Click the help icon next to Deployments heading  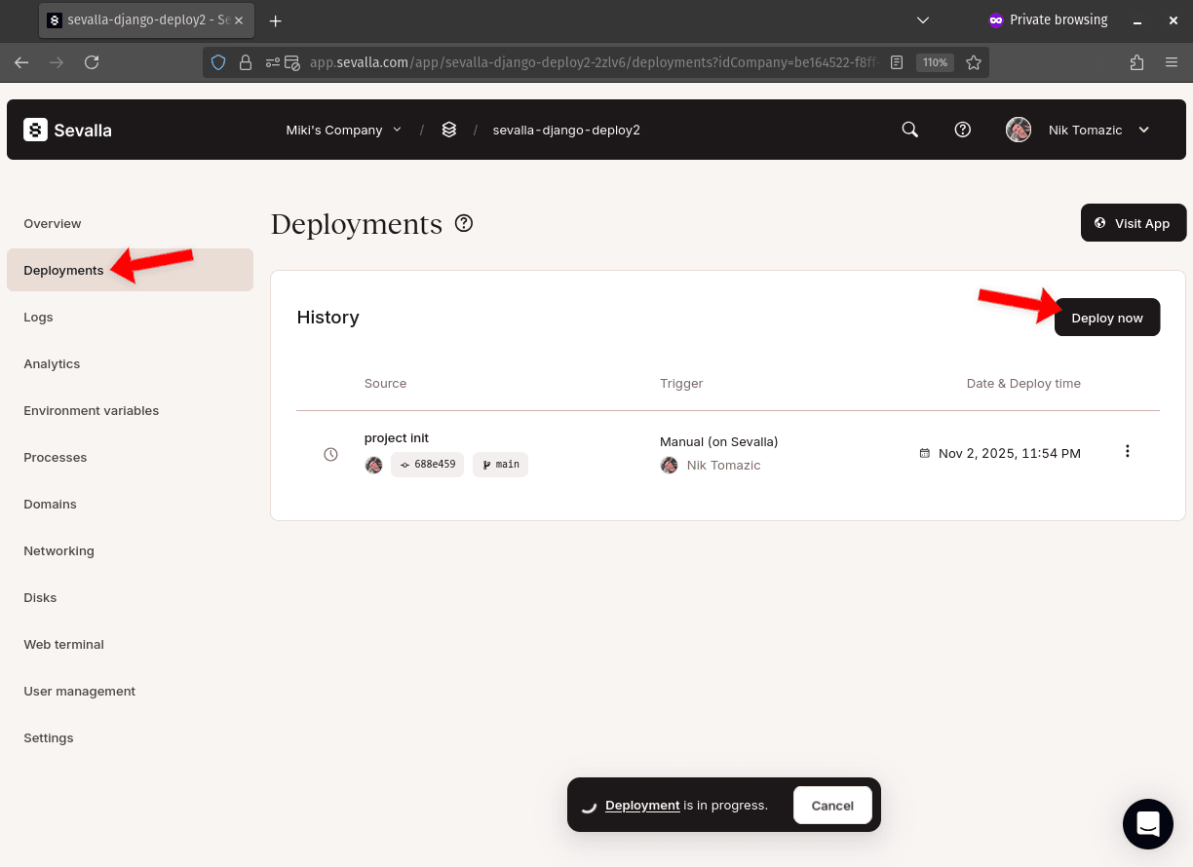coord(463,223)
